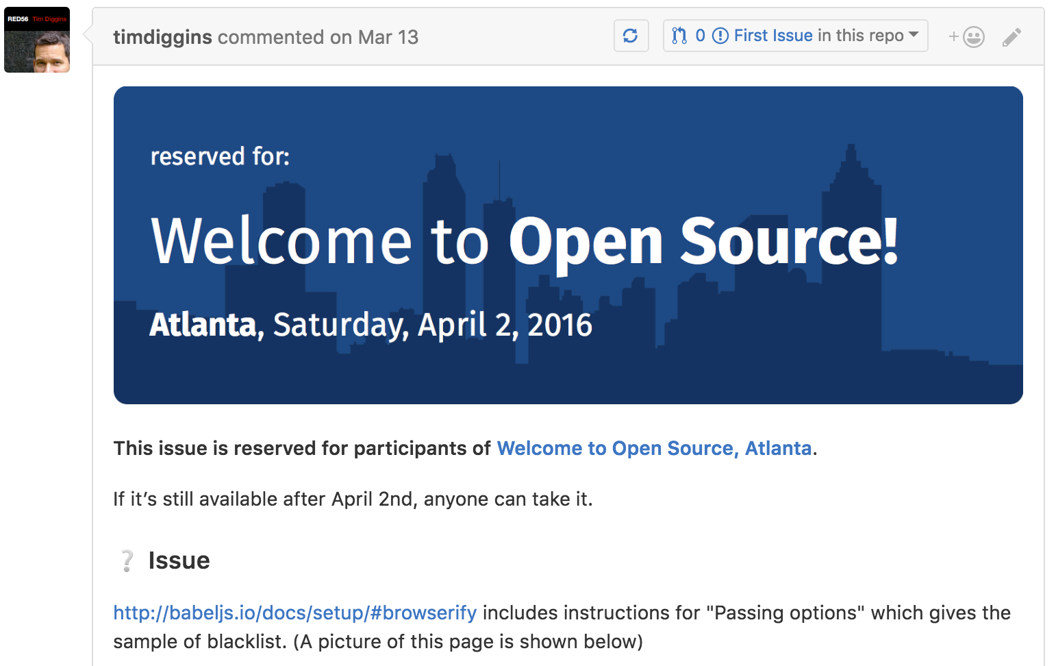1056x666 pixels.
Task: Click the question mark emoji beside Issue
Action: tap(127, 560)
